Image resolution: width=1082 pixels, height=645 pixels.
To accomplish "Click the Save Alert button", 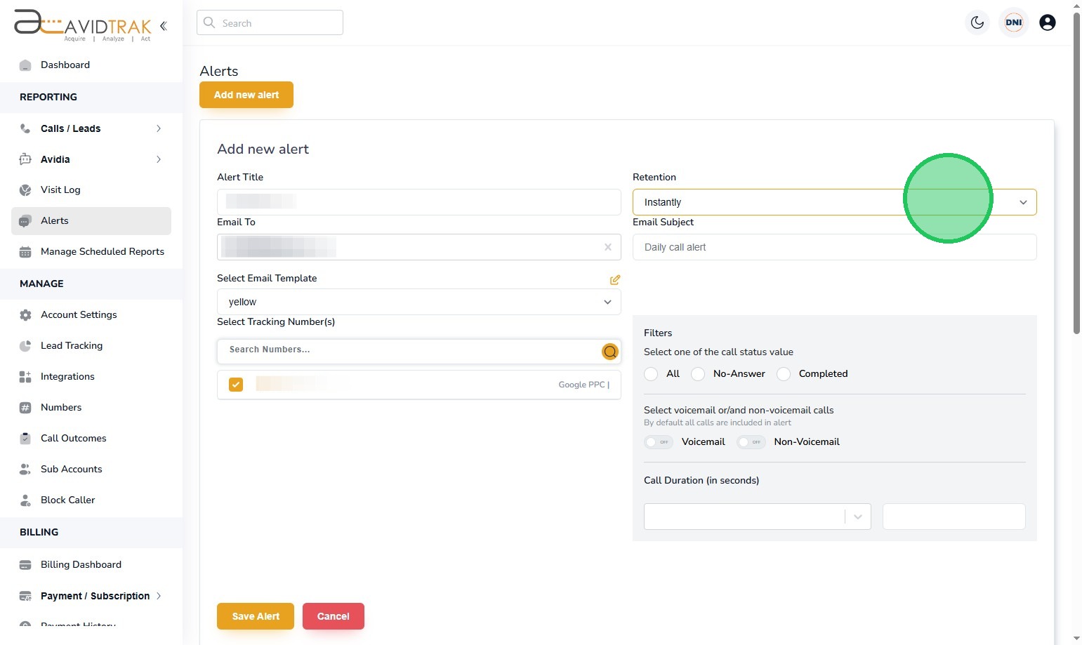I will click(x=256, y=616).
